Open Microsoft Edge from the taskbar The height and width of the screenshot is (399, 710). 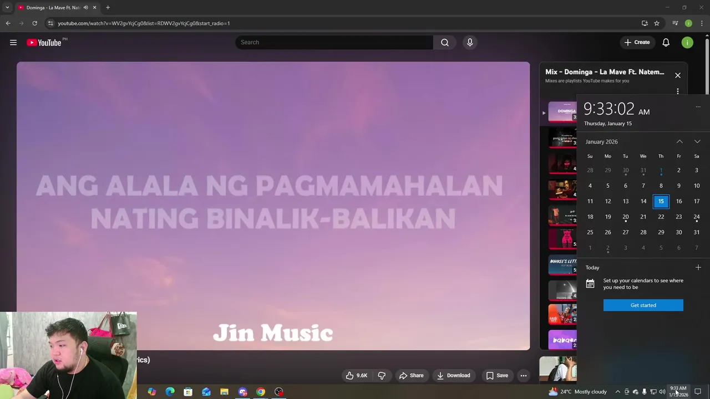pyautogui.click(x=170, y=392)
